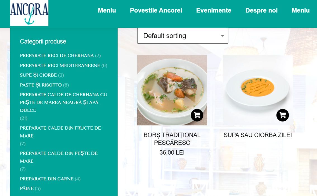317x196 pixels.
Task: Go to Evenimente page
Action: [214, 10]
